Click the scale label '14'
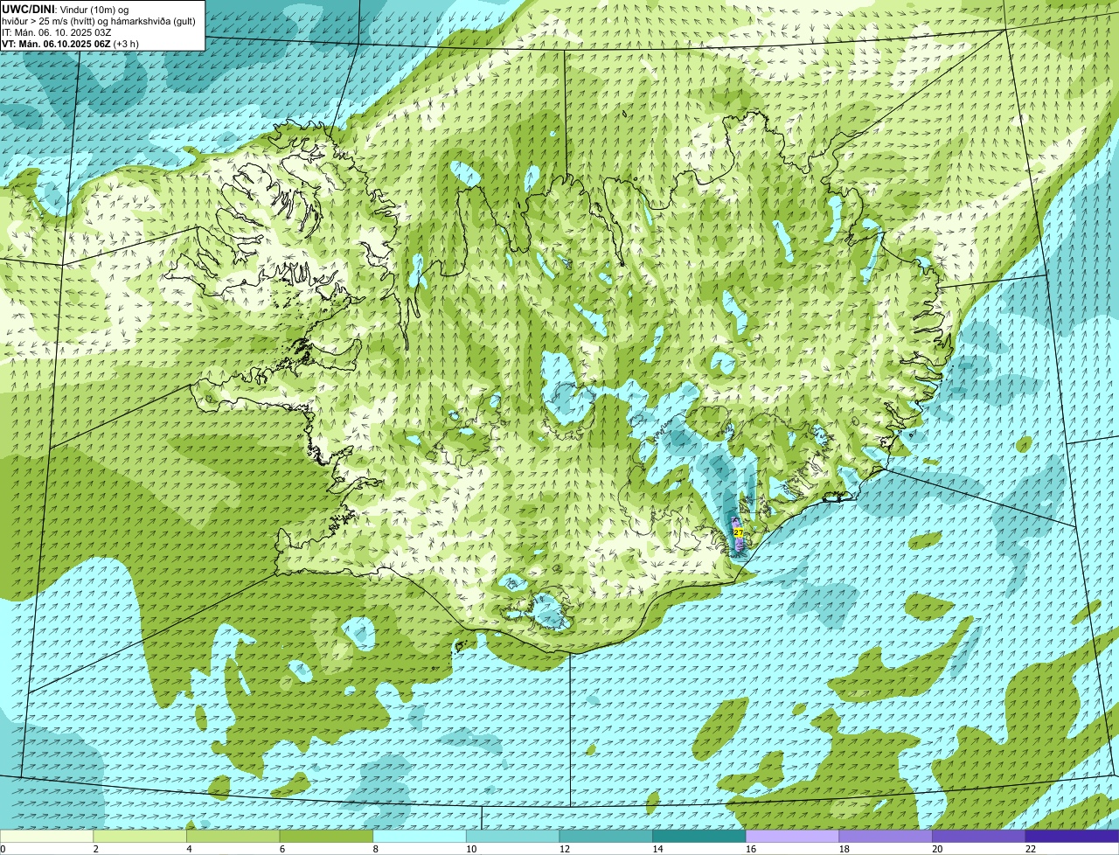The width and height of the screenshot is (1119, 855). coord(657,849)
